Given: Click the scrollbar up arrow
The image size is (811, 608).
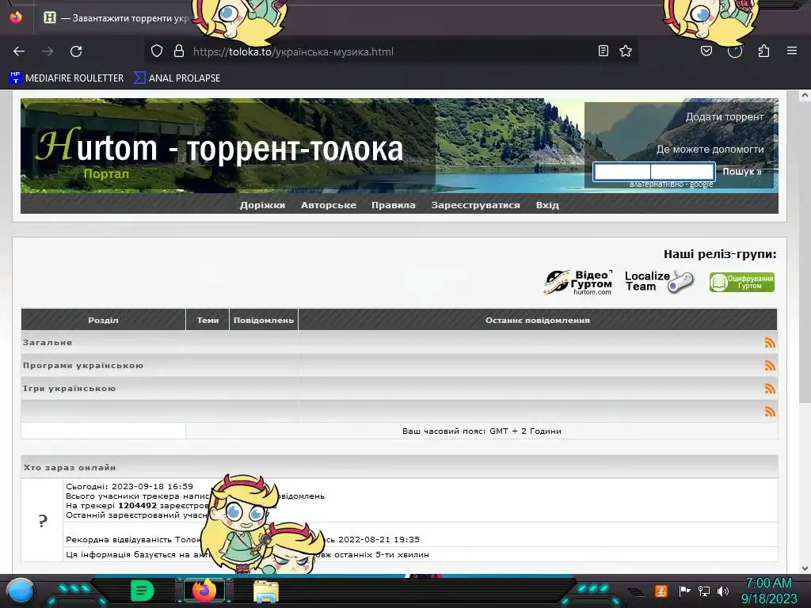Looking at the screenshot, I should tap(805, 95).
